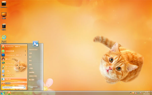152x95 pixels.
Task: Open Control Panel (控制面板)
Action: tap(32, 72)
